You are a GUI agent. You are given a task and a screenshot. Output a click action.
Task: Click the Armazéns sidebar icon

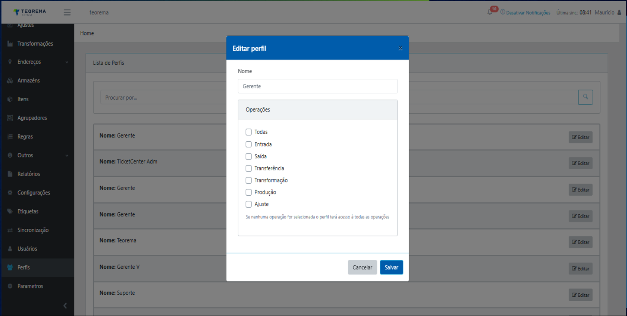(10, 81)
